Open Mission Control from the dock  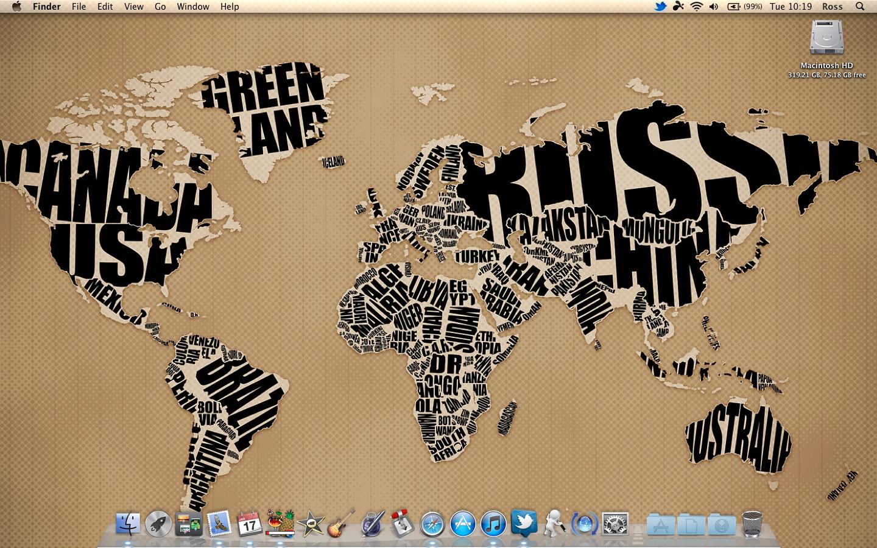pyautogui.click(x=189, y=524)
